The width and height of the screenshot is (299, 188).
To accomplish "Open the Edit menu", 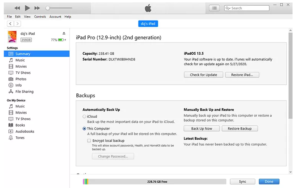I will click(x=18, y=17).
